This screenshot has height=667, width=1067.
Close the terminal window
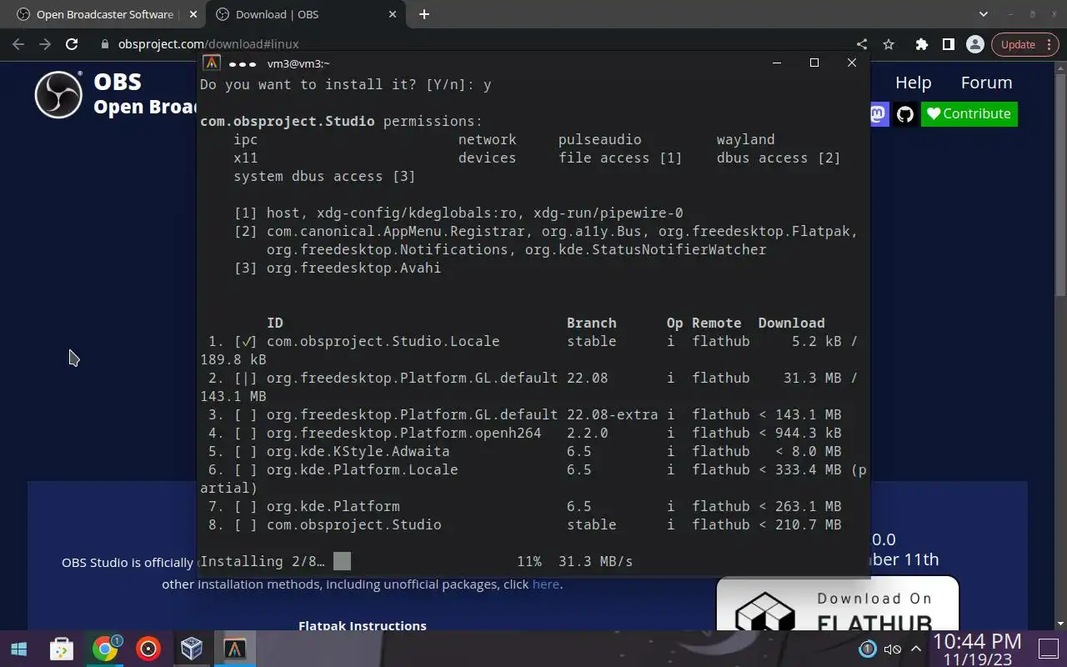point(852,63)
